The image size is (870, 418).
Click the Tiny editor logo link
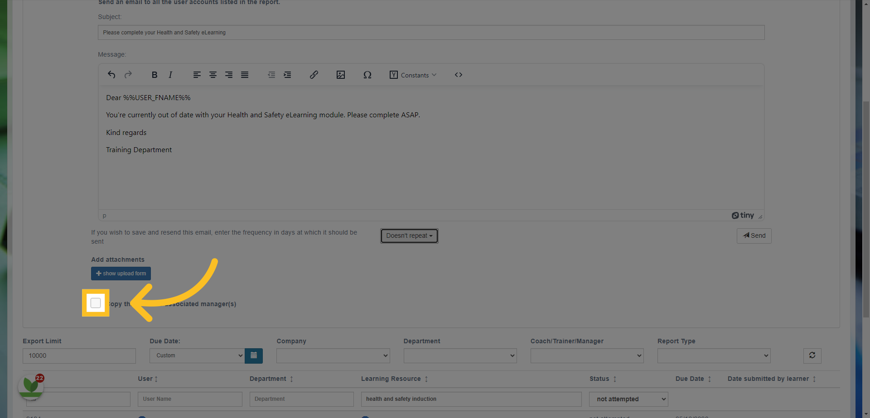[743, 216]
